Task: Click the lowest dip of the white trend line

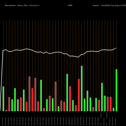Action: [x=78, y=57]
